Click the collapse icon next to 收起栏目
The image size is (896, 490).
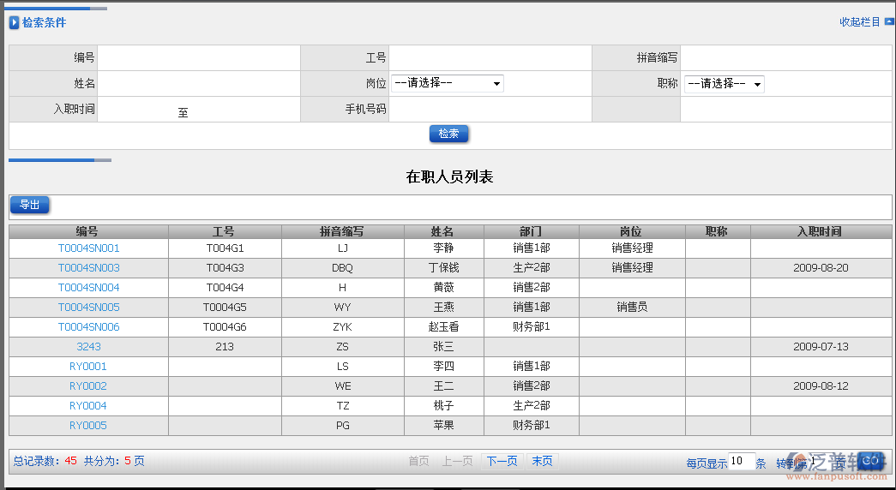point(889,21)
